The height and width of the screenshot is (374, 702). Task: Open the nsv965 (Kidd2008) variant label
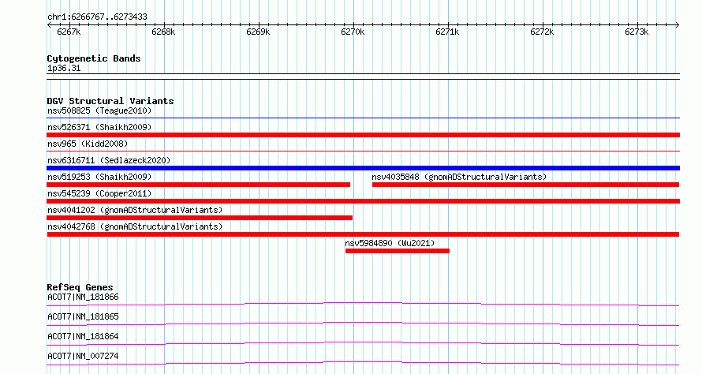pyautogui.click(x=88, y=144)
